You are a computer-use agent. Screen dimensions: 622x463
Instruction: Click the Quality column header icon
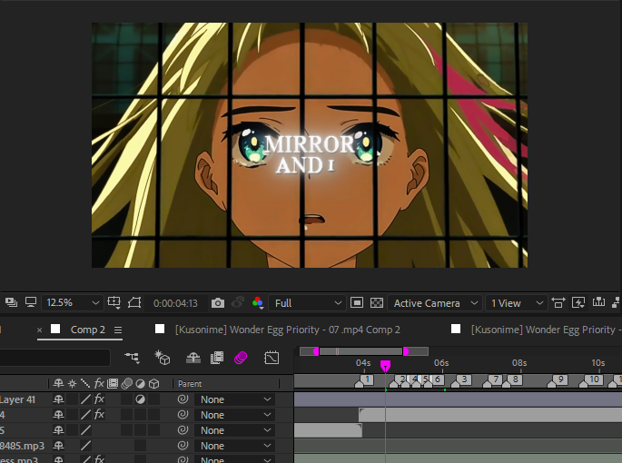pos(85,384)
